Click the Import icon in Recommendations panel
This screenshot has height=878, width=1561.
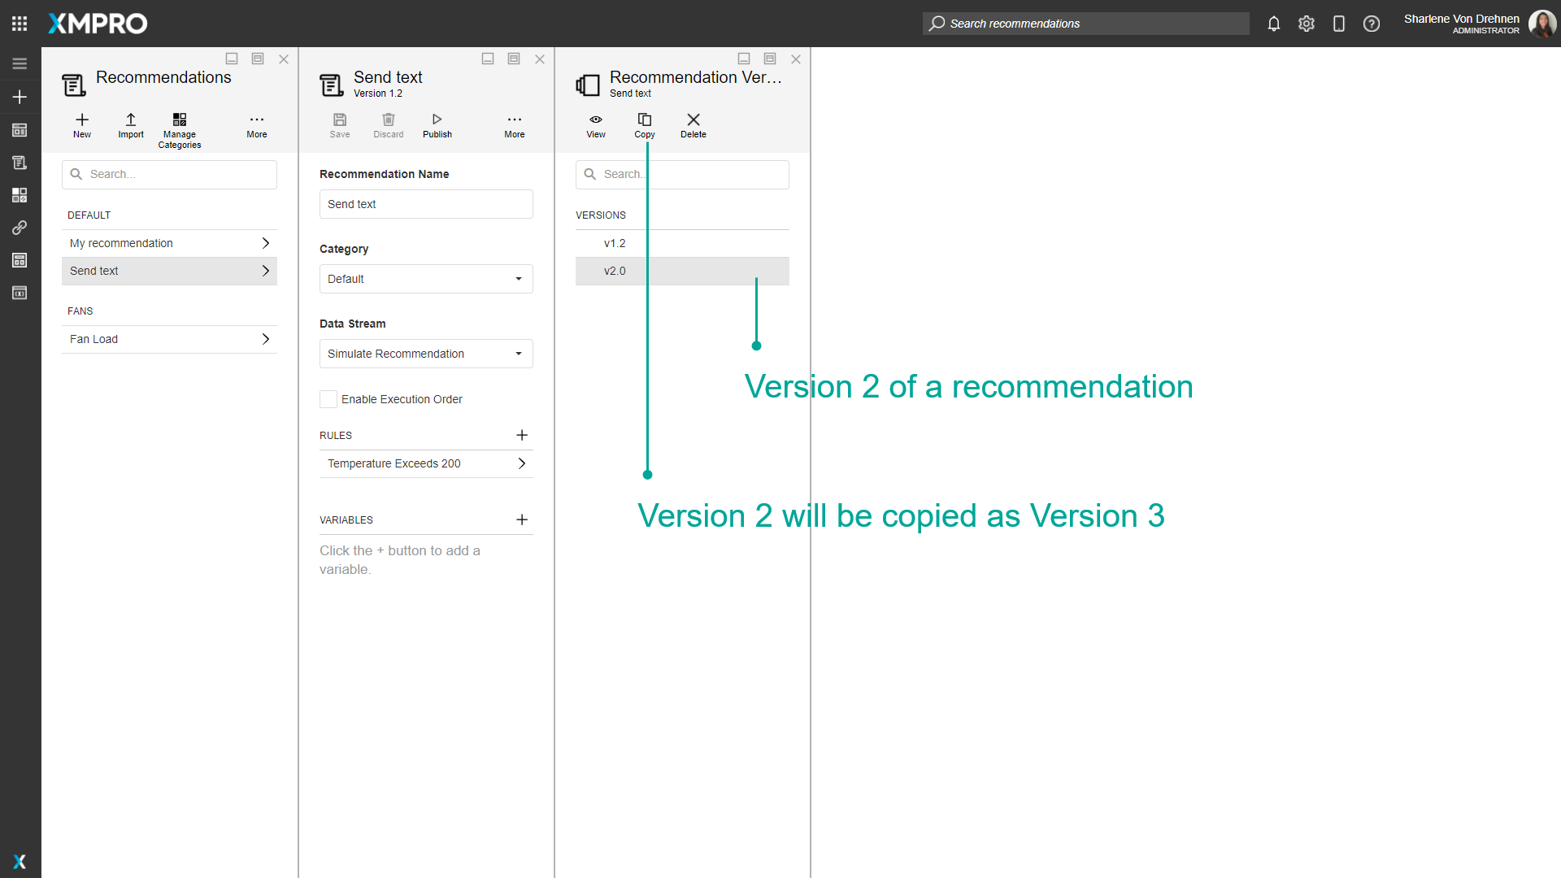[x=130, y=126]
